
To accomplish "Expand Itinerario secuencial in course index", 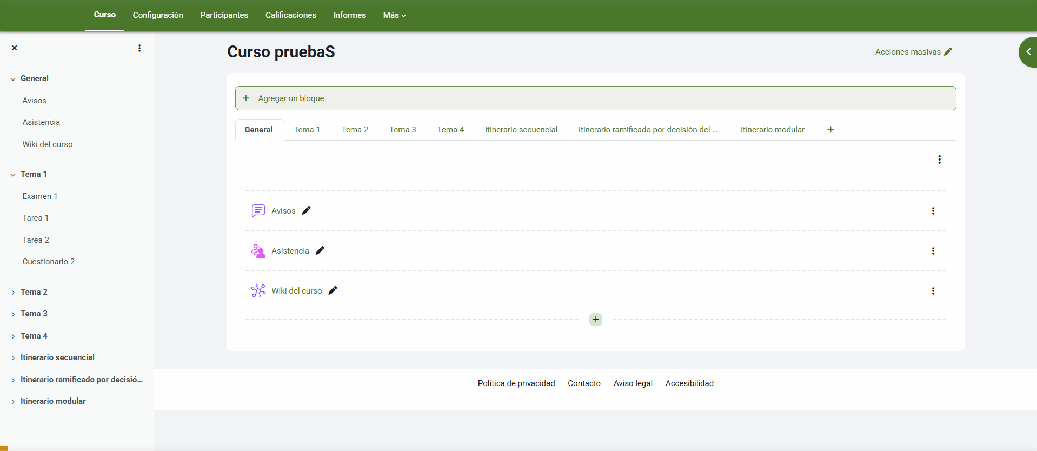I will tap(13, 358).
